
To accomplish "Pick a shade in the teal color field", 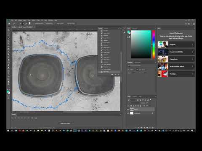I will [141, 44].
